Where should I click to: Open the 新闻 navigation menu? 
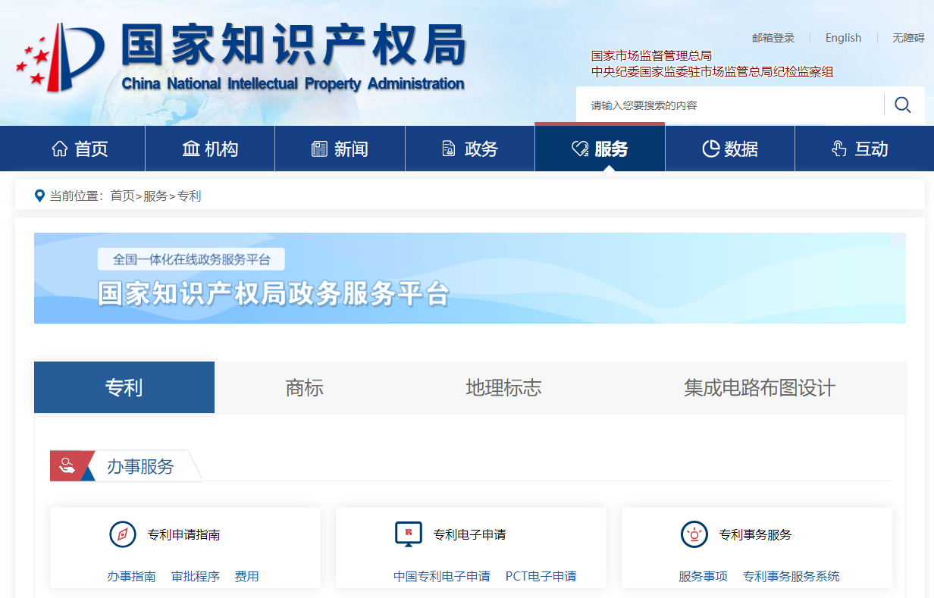click(x=340, y=149)
